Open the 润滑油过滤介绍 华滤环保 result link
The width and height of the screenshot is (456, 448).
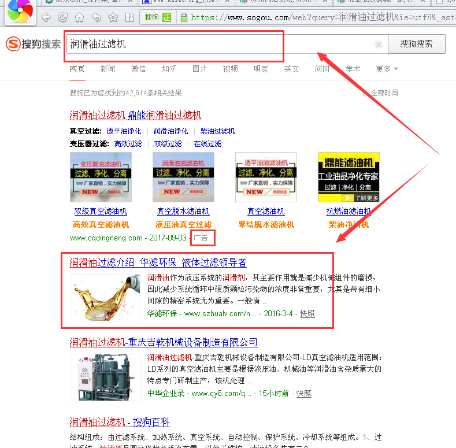click(x=158, y=262)
